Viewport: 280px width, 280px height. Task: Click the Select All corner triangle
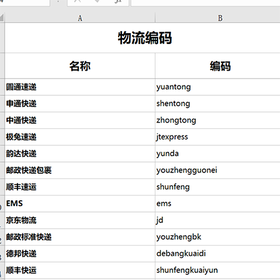[2, 17]
